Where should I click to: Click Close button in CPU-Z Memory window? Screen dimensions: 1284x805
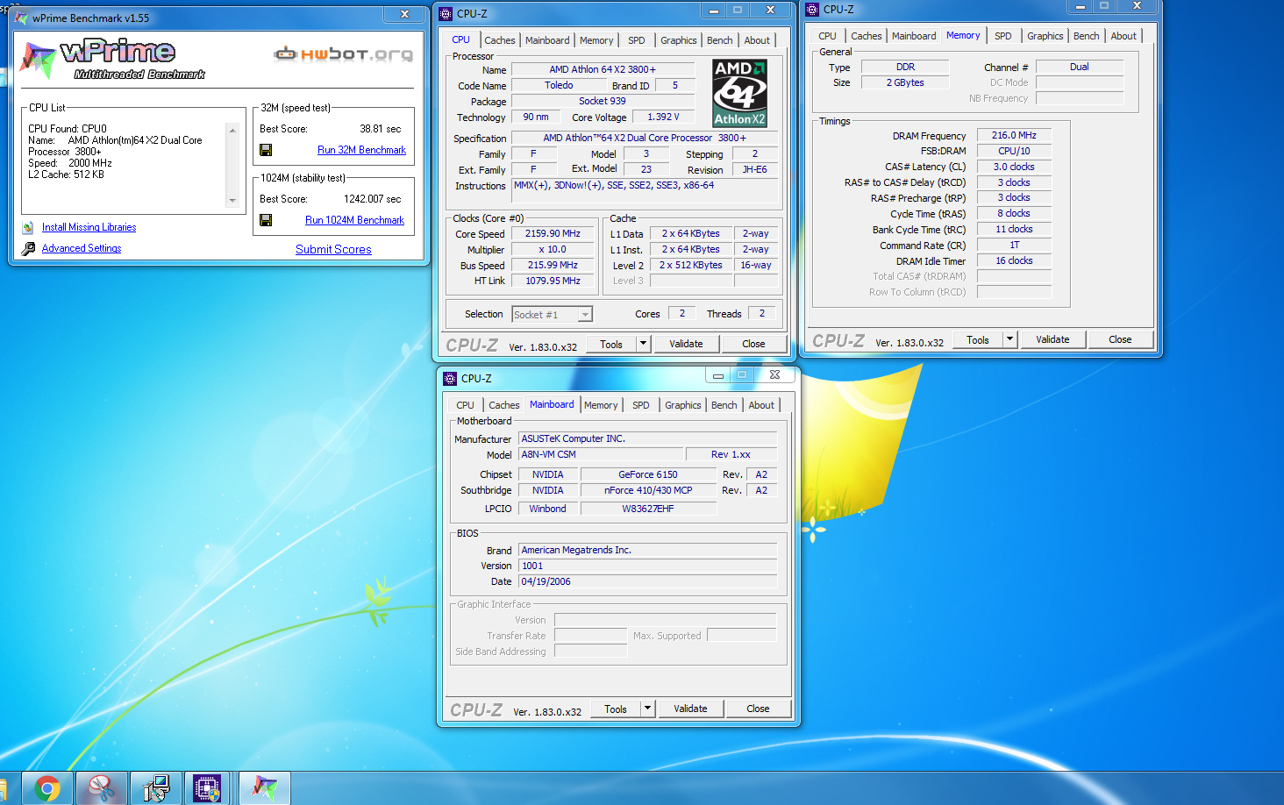[1120, 339]
